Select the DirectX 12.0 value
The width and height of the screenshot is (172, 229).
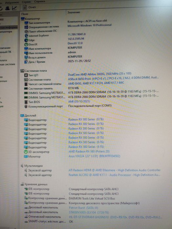[75, 43]
